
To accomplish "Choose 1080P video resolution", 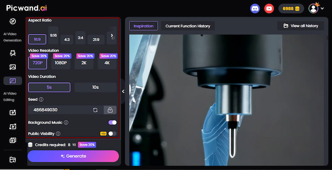I will coord(61,63).
